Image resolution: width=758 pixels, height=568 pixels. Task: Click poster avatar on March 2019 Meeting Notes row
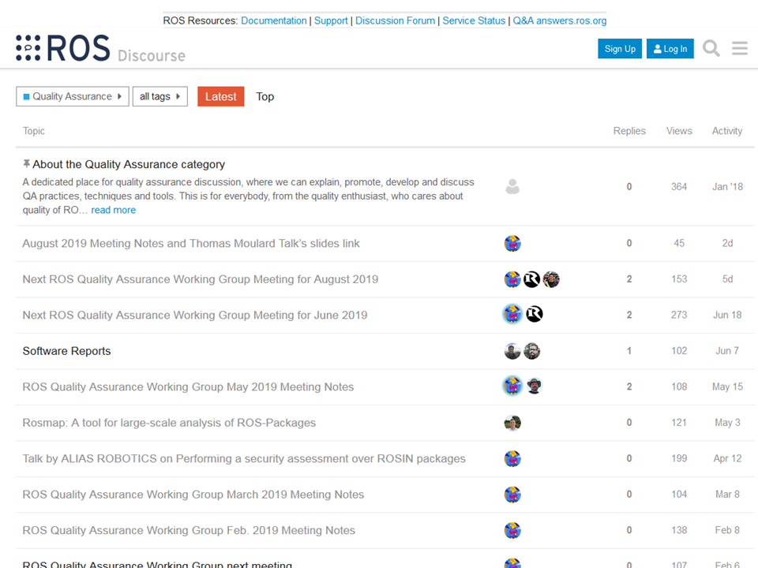512,495
